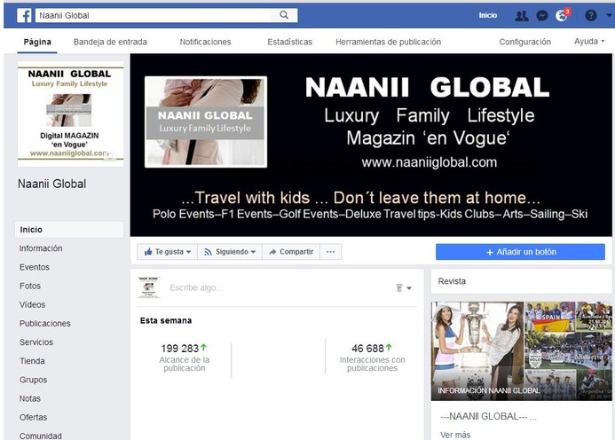
Task: Expand the account arrow in the top bar
Action: pyautogui.click(x=609, y=15)
